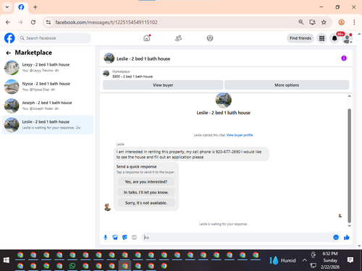Go back using the Marketplace back arrow
Screen dimensions: 362x271
9,53
